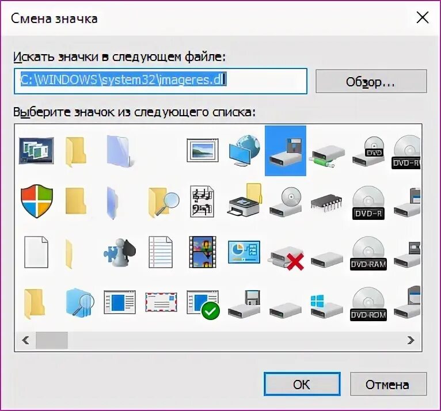
Task: Pick the network drive with green pipe icon
Action: pos(327,157)
